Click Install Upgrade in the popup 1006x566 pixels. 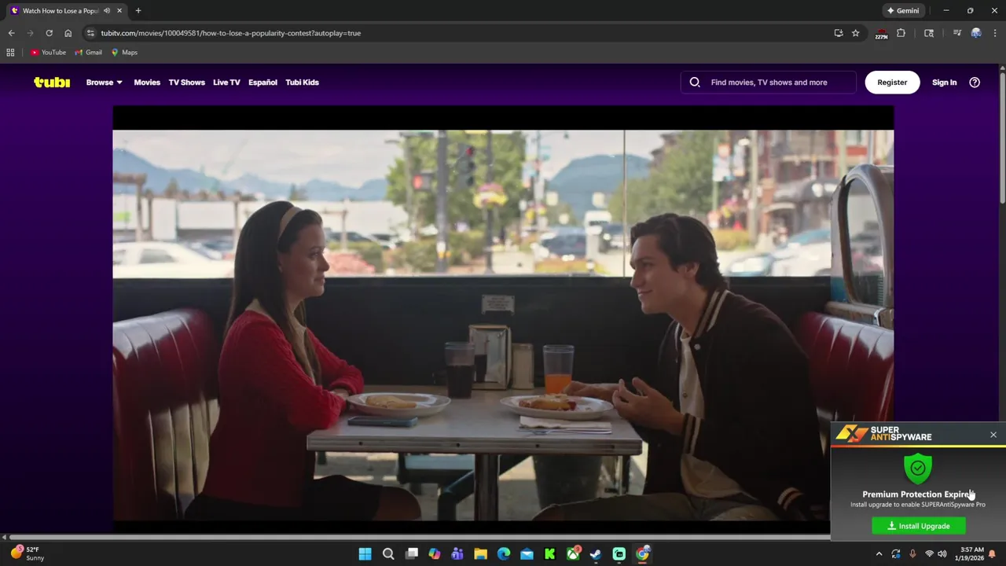click(919, 526)
